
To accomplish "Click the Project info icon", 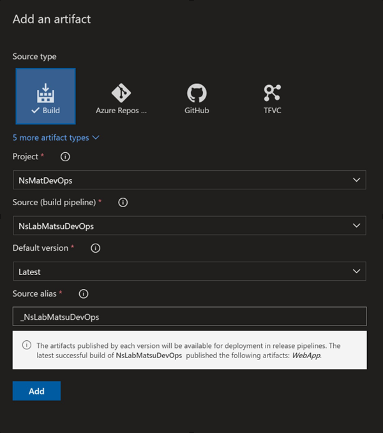I will 65,157.
